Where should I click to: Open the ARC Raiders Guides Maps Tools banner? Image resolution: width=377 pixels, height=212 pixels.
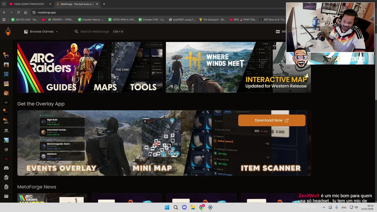[x=90, y=67]
